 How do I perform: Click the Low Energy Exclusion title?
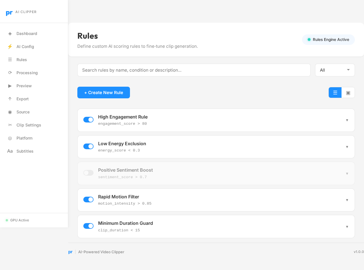click(122, 144)
